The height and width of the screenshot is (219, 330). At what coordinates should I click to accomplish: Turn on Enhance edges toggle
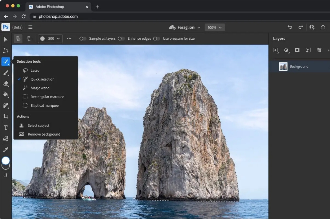click(121, 39)
